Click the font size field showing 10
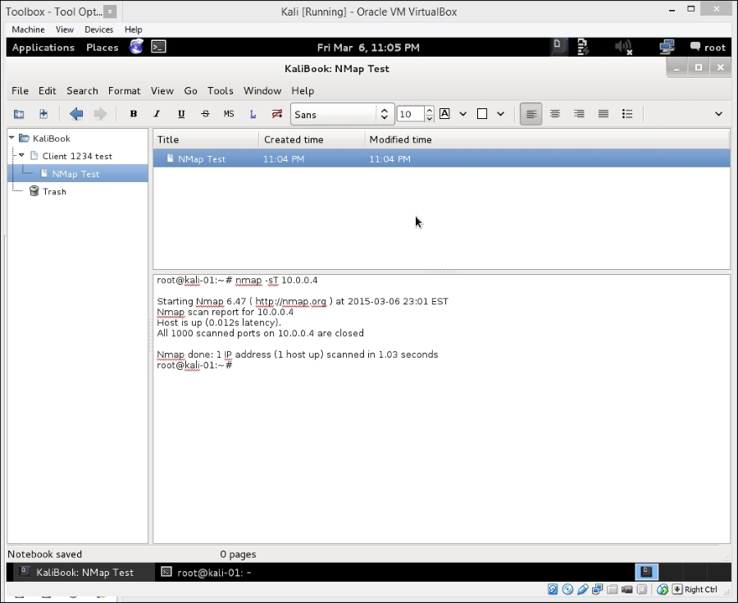 [x=411, y=114]
